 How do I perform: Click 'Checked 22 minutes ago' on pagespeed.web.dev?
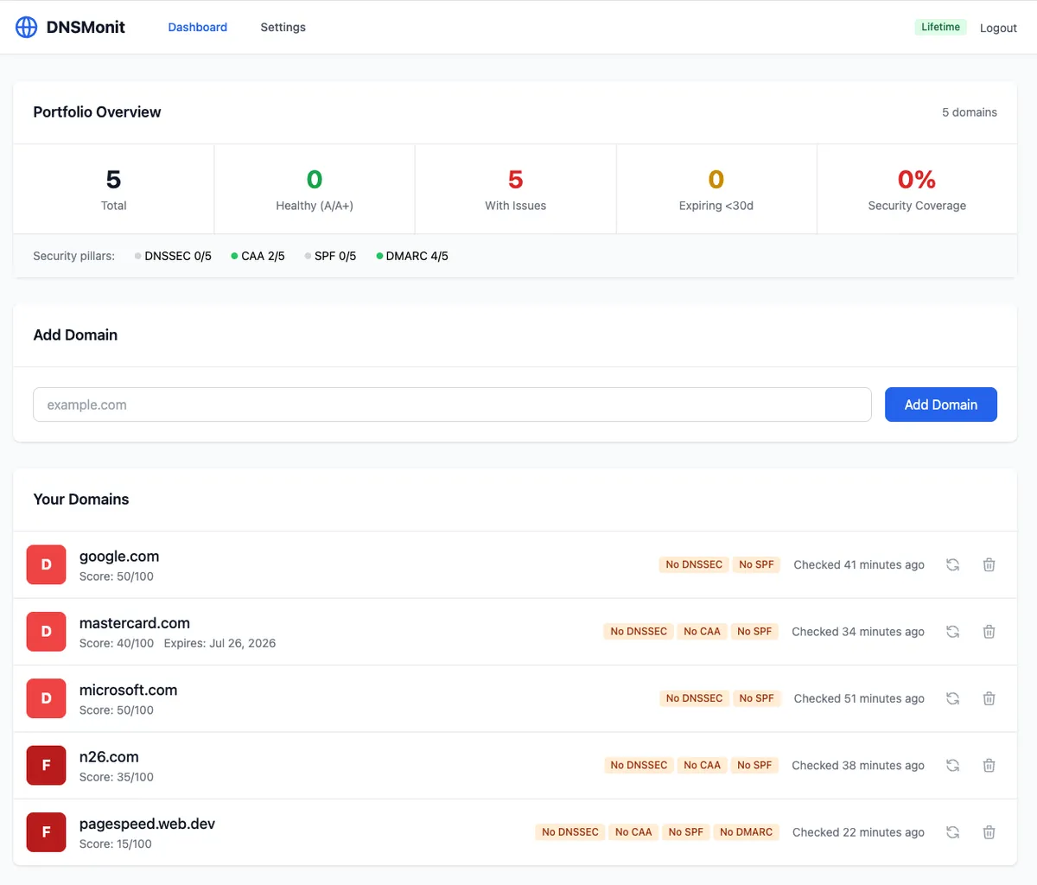[858, 832]
